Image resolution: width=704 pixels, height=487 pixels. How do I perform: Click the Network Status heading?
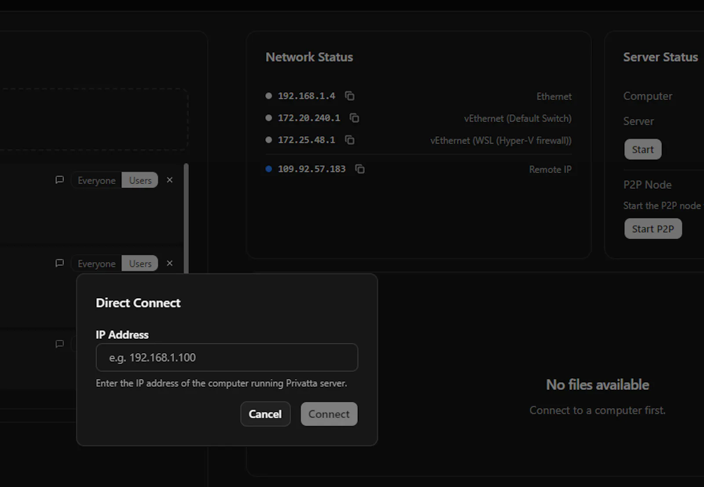point(309,57)
